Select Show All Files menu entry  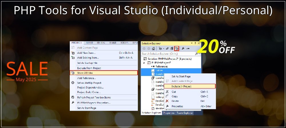[104, 73]
